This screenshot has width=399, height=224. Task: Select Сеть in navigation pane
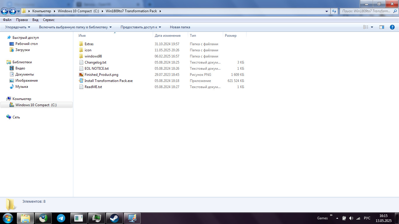(16, 117)
